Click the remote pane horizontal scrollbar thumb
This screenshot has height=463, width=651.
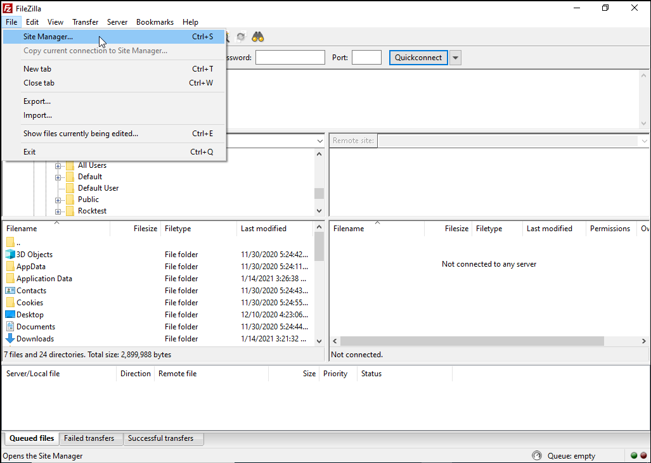472,341
